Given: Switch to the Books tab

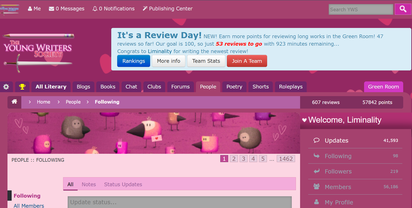Looking at the screenshot, I should (x=108, y=87).
